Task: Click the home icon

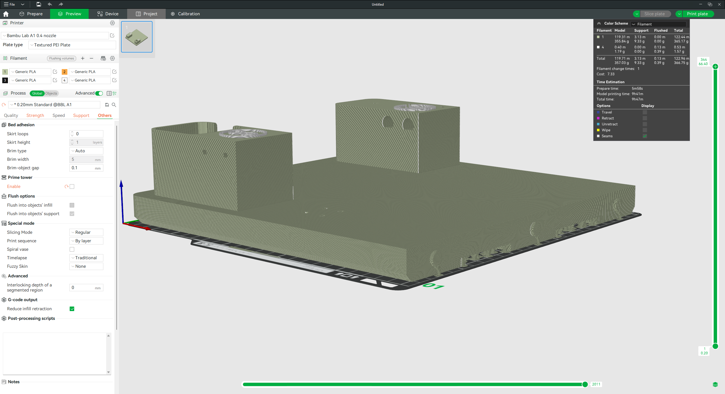Action: [x=6, y=14]
